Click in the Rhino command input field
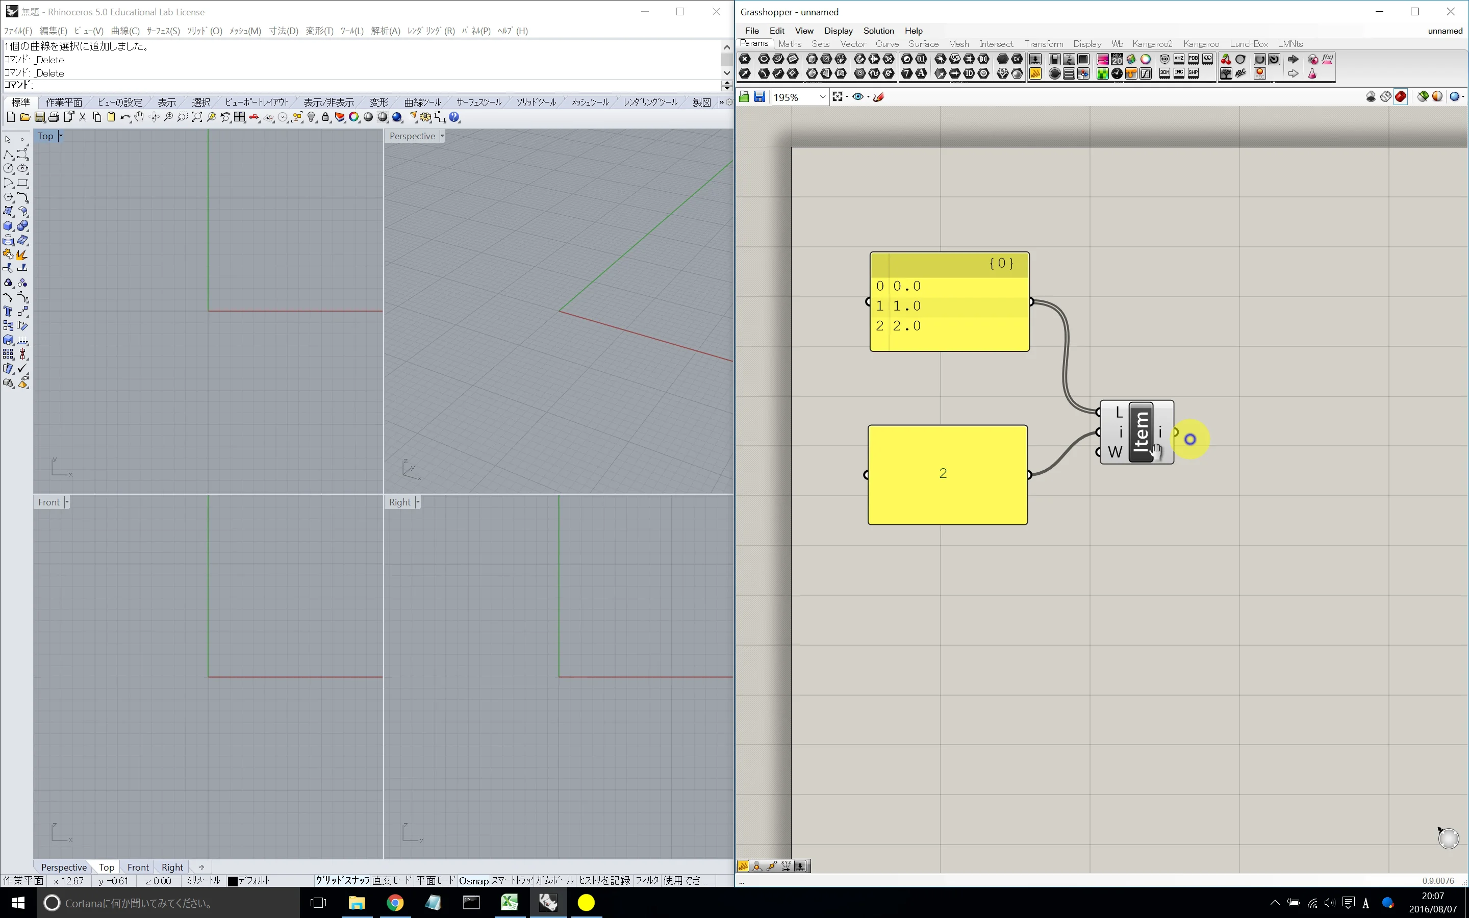This screenshot has height=918, width=1469. 376,85
